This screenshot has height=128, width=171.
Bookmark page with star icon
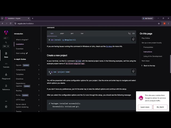pos(159,23)
